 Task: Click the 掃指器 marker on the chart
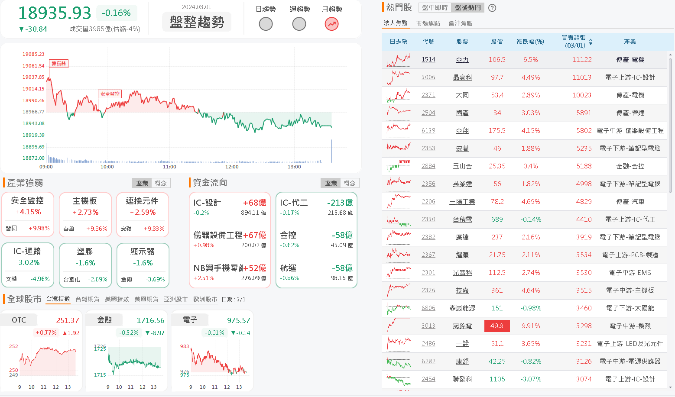coord(58,64)
